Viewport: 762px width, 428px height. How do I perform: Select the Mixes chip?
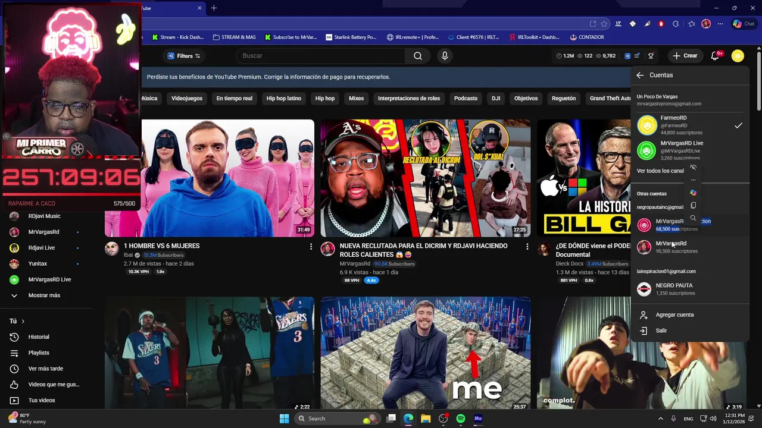click(x=356, y=98)
